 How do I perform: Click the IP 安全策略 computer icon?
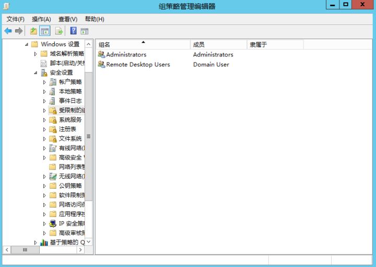pos(53,223)
